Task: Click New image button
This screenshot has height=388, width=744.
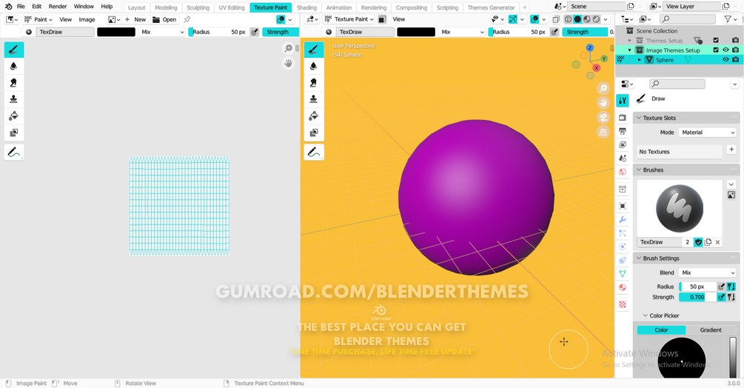Action: 135,19
